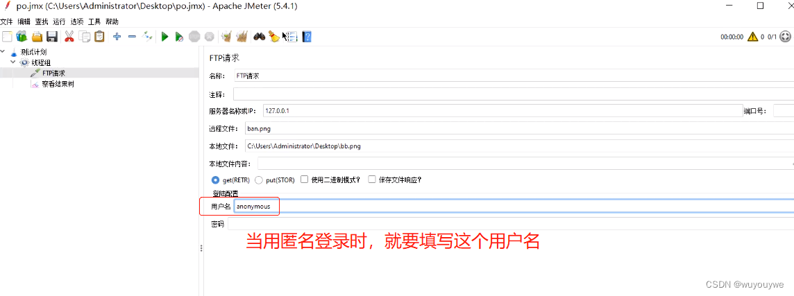
Task: Click Start no pauses icon
Action: coord(179,37)
